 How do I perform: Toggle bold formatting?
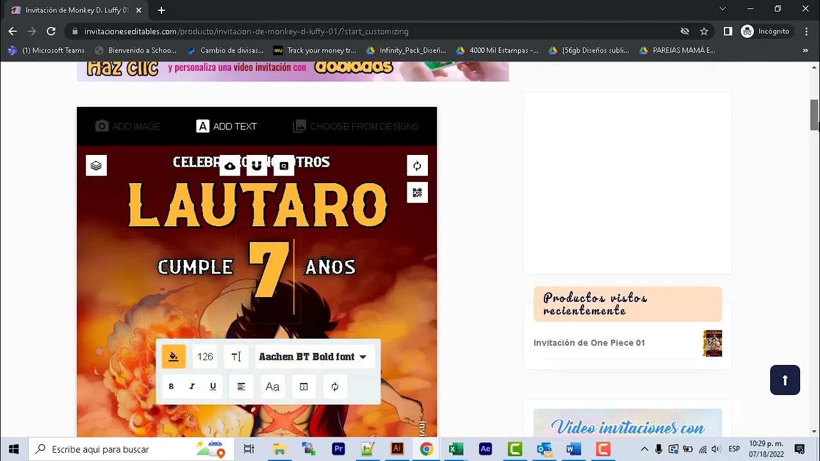tap(171, 387)
